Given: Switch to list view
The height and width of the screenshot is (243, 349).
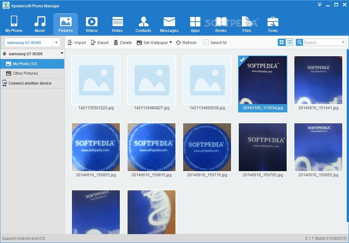Looking at the screenshot, I should click(x=289, y=42).
